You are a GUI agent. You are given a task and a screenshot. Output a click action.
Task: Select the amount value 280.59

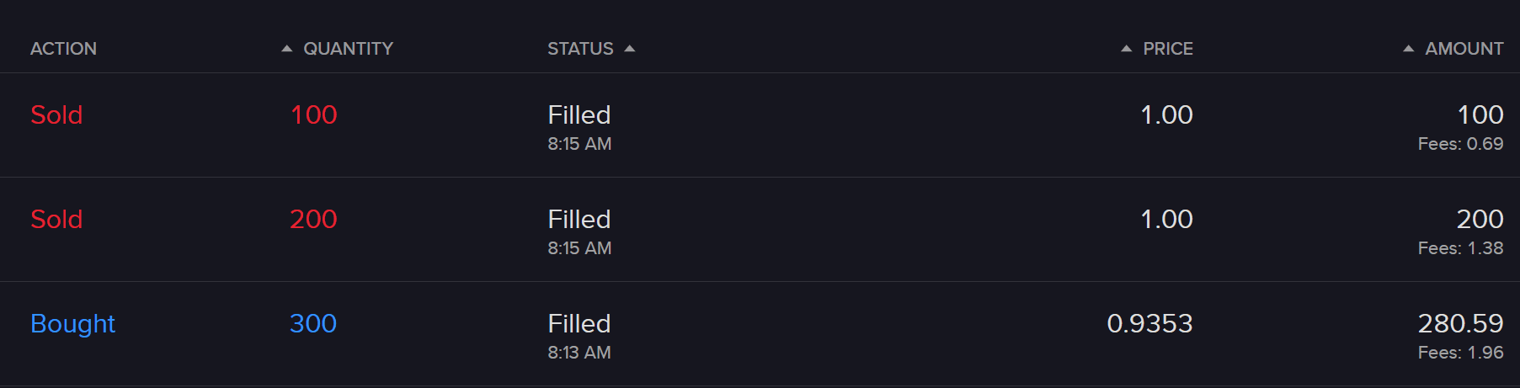1460,323
